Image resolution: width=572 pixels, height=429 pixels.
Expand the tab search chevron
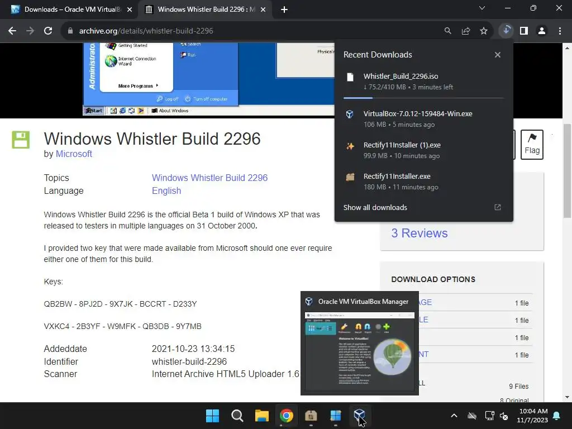(482, 8)
